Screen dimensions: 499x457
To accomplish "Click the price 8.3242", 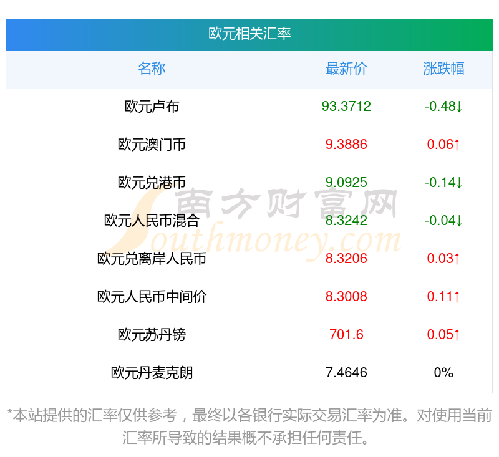I will point(346,220).
